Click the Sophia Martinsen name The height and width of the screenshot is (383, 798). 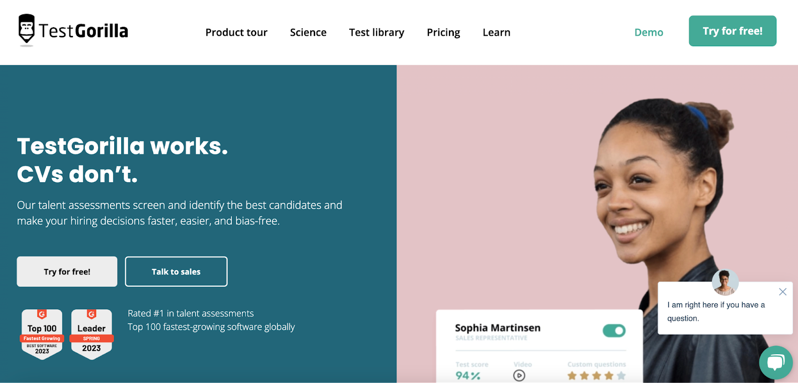498,328
